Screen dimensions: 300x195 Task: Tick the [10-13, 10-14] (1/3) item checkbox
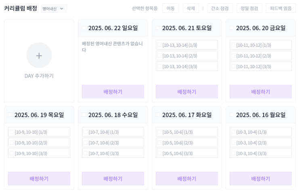[x=159, y=45]
